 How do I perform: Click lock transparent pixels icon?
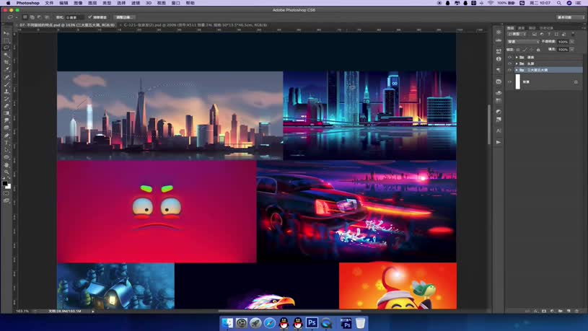pyautogui.click(x=518, y=50)
